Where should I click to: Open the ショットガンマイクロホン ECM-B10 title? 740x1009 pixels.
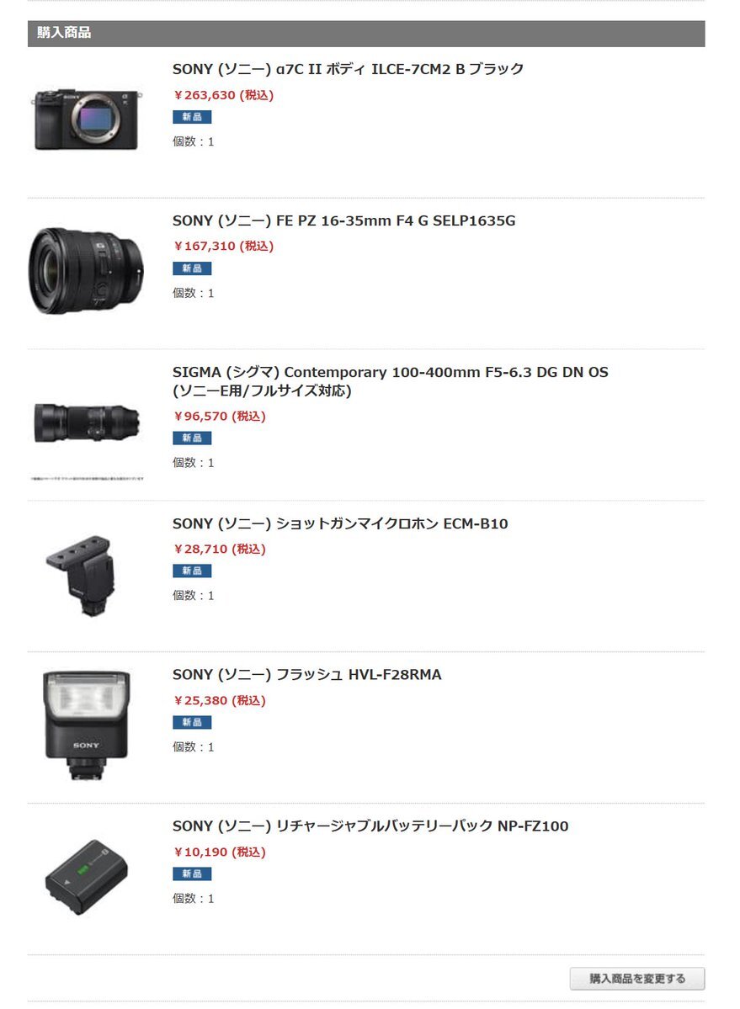pos(340,523)
